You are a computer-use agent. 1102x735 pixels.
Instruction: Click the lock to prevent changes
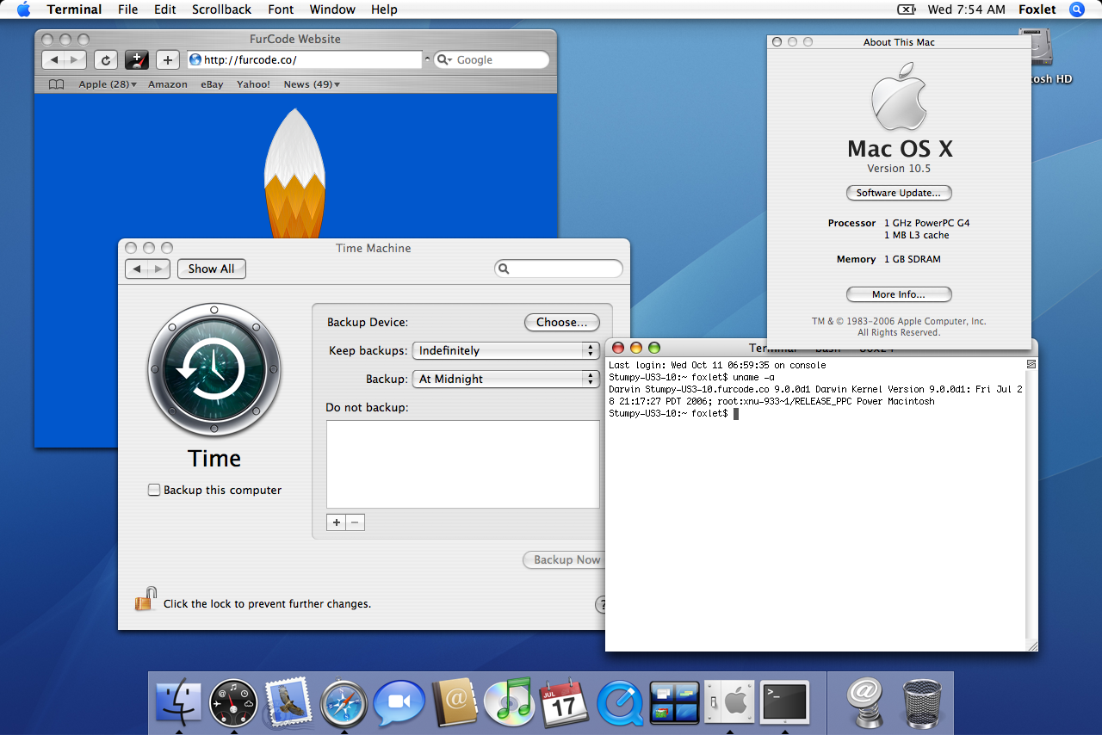(145, 599)
